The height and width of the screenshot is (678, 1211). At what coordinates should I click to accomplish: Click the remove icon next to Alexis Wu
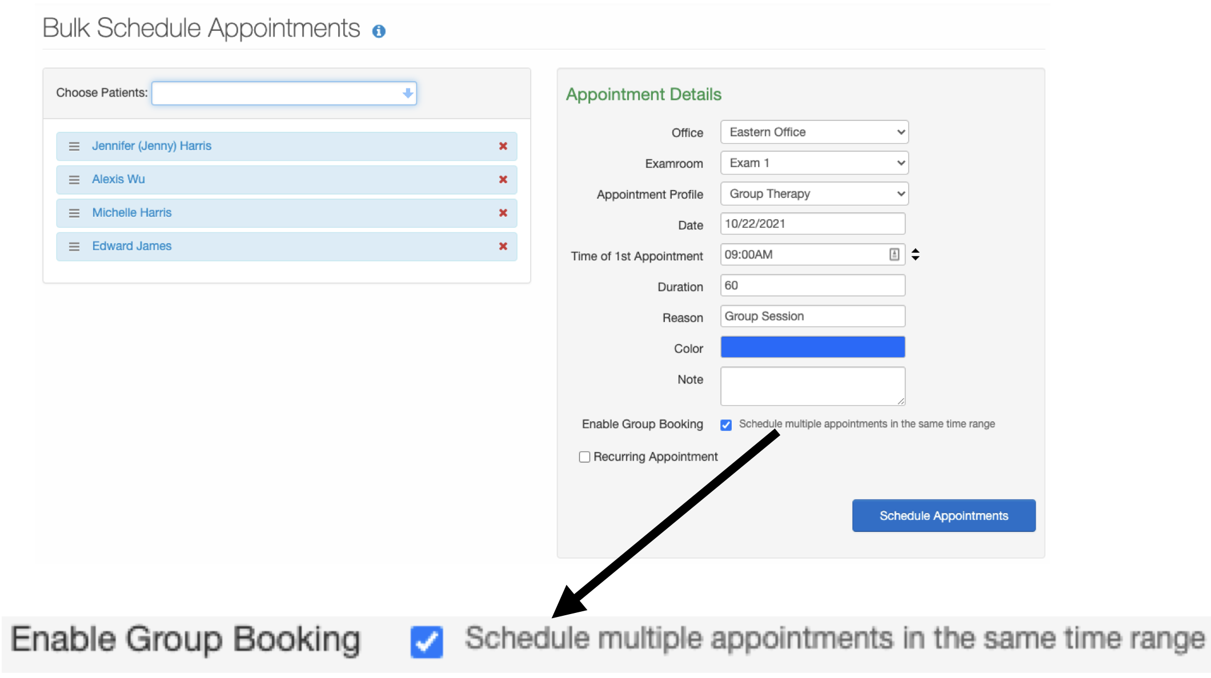503,179
